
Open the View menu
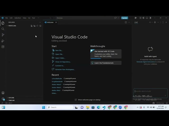25,18
